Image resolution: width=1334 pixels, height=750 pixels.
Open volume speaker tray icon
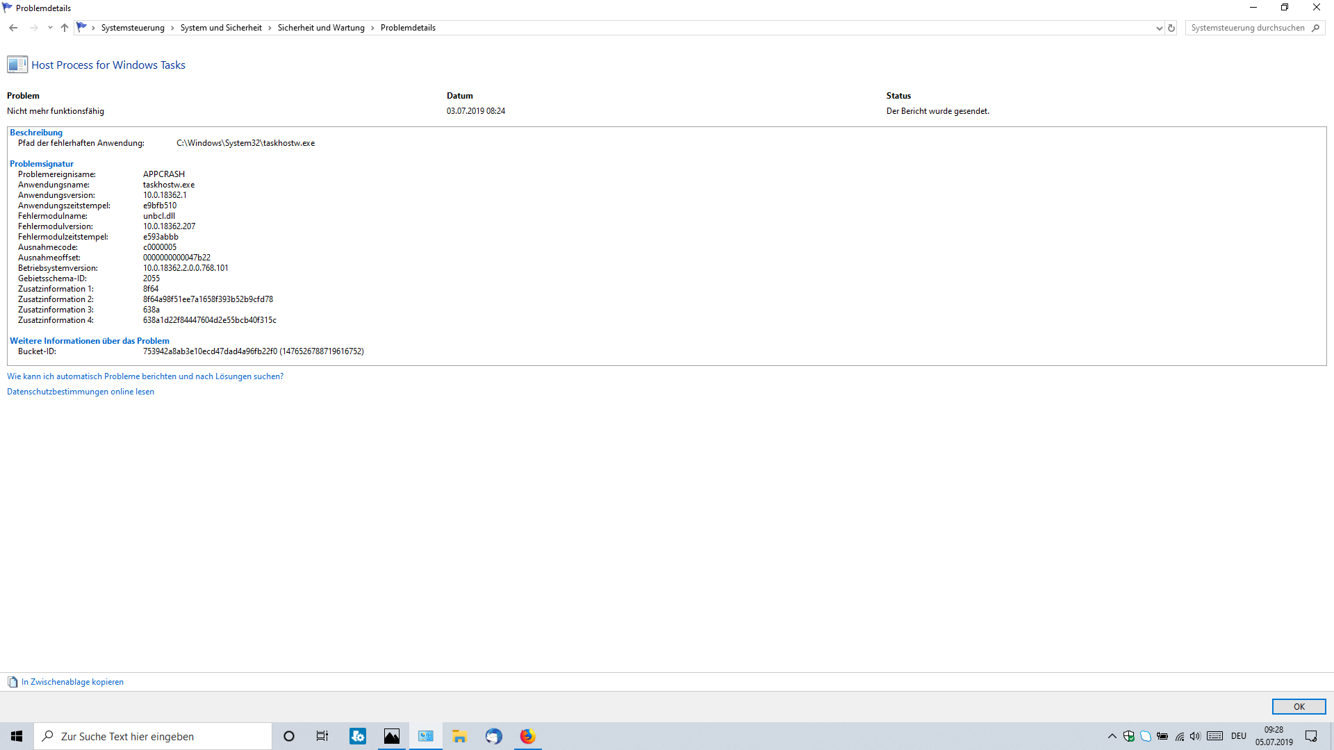point(1195,736)
